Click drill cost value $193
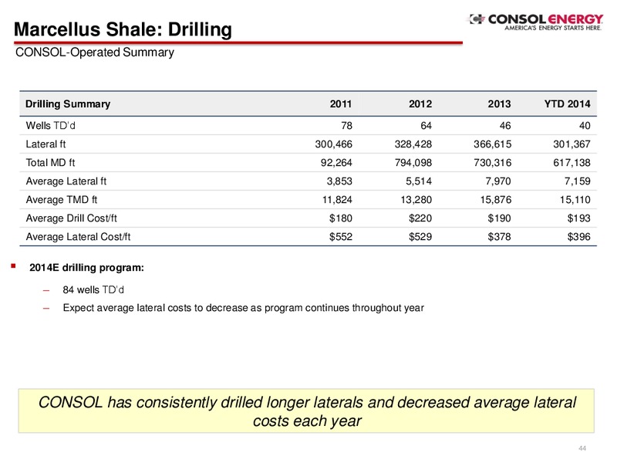The image size is (617, 463). (579, 218)
